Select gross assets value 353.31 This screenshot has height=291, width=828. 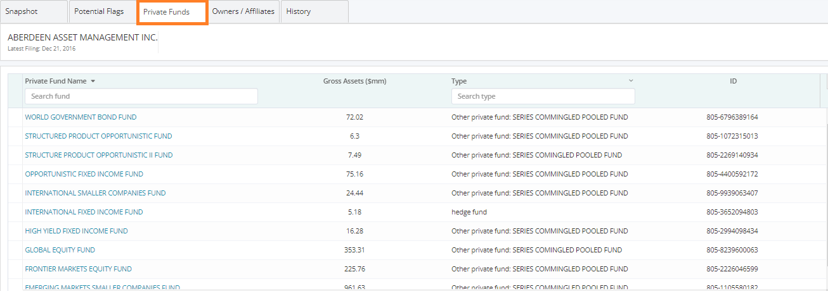click(x=354, y=250)
